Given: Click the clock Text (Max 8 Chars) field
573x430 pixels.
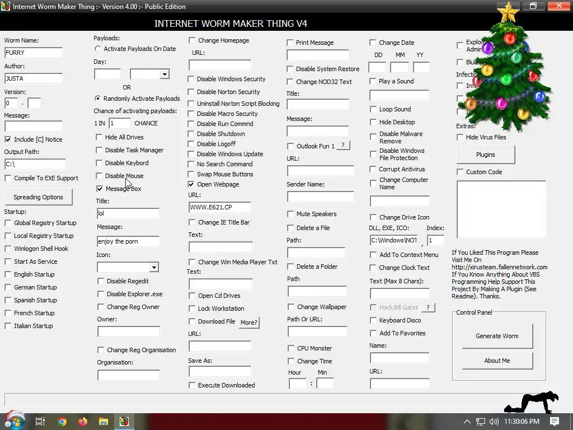Looking at the screenshot, I should point(400,293).
